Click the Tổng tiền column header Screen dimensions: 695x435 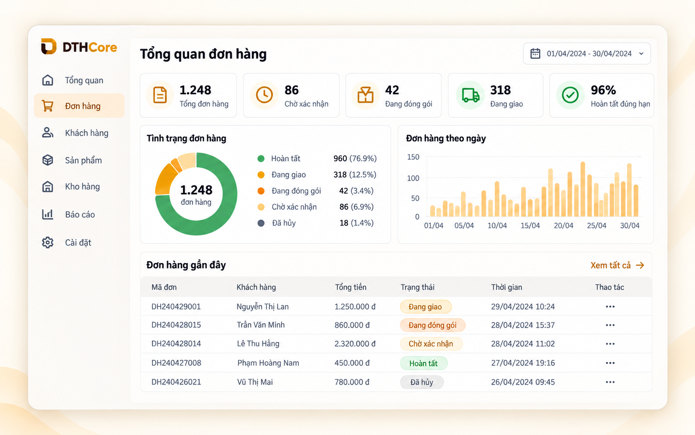351,287
